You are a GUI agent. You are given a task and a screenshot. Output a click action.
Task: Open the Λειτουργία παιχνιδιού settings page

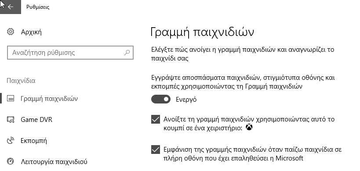[54, 162]
